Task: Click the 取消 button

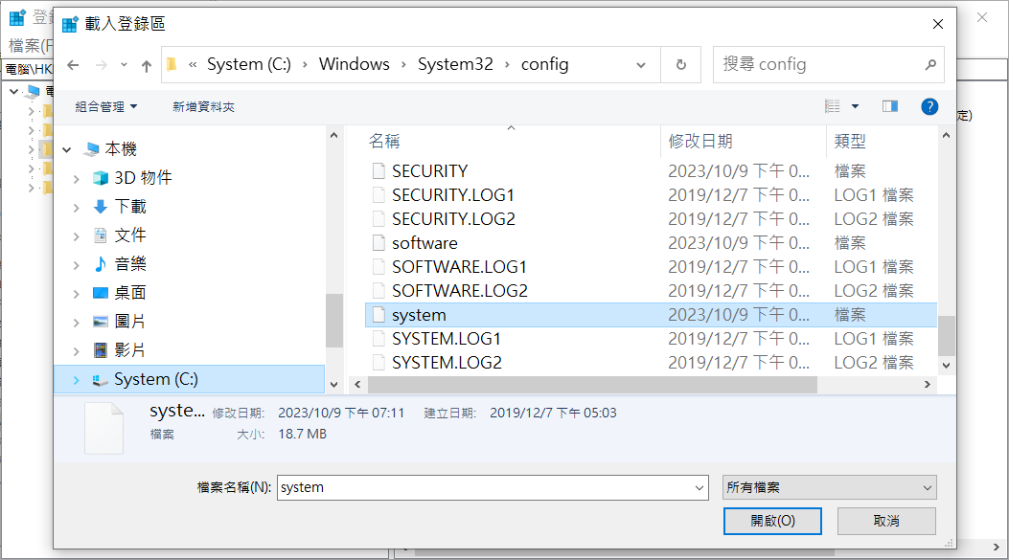Action: click(886, 521)
